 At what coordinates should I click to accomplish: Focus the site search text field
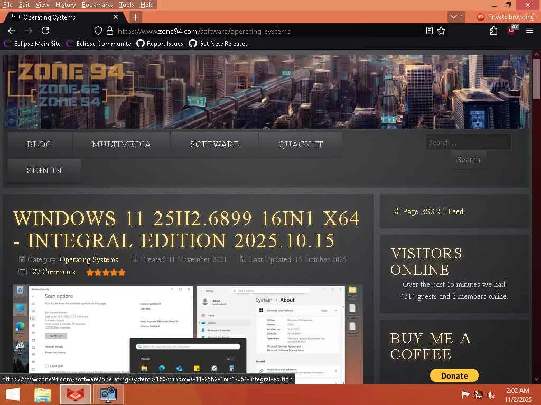[469, 142]
